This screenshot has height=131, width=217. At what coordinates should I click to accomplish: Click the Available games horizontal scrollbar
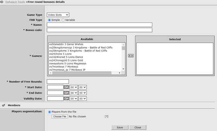pos(82,73)
